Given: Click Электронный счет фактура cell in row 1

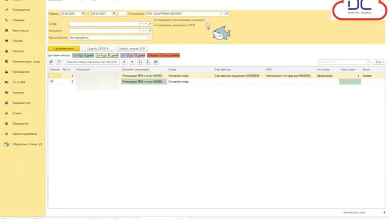Looking at the screenshot, I should [x=290, y=75].
